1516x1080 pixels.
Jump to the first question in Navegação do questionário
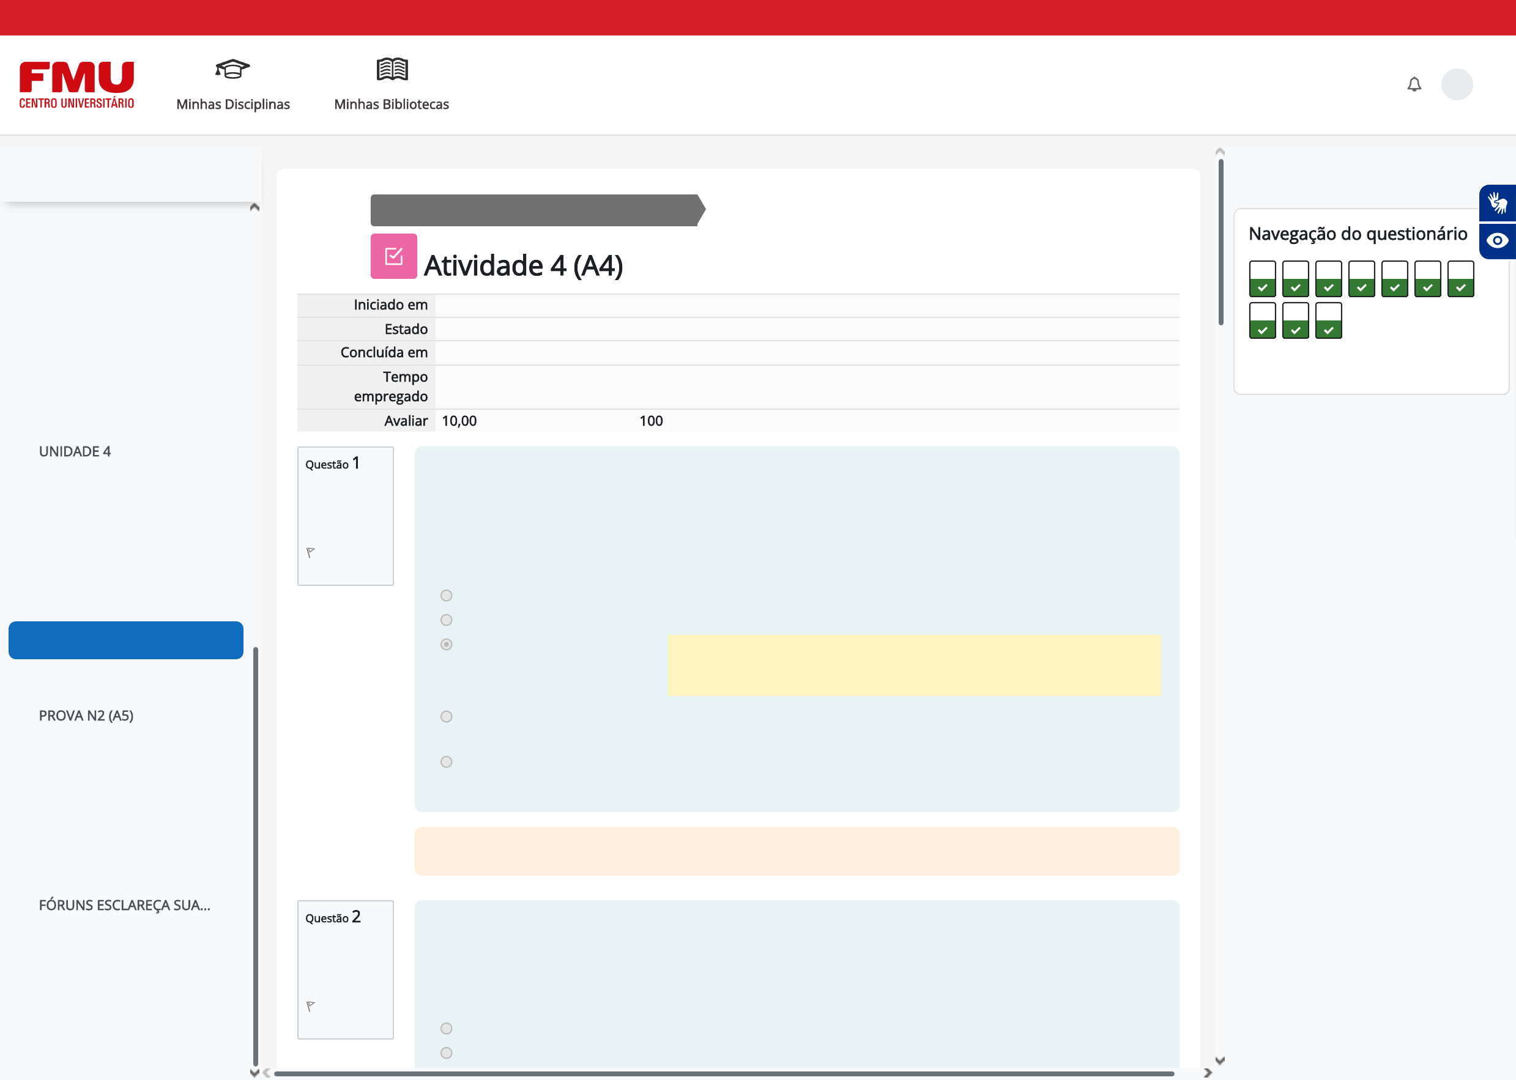(1262, 279)
